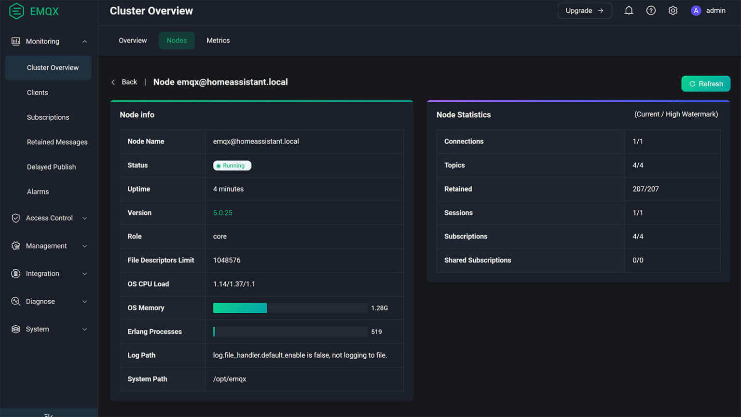Click the System sidebar icon
Image resolution: width=741 pixels, height=417 pixels.
16,329
